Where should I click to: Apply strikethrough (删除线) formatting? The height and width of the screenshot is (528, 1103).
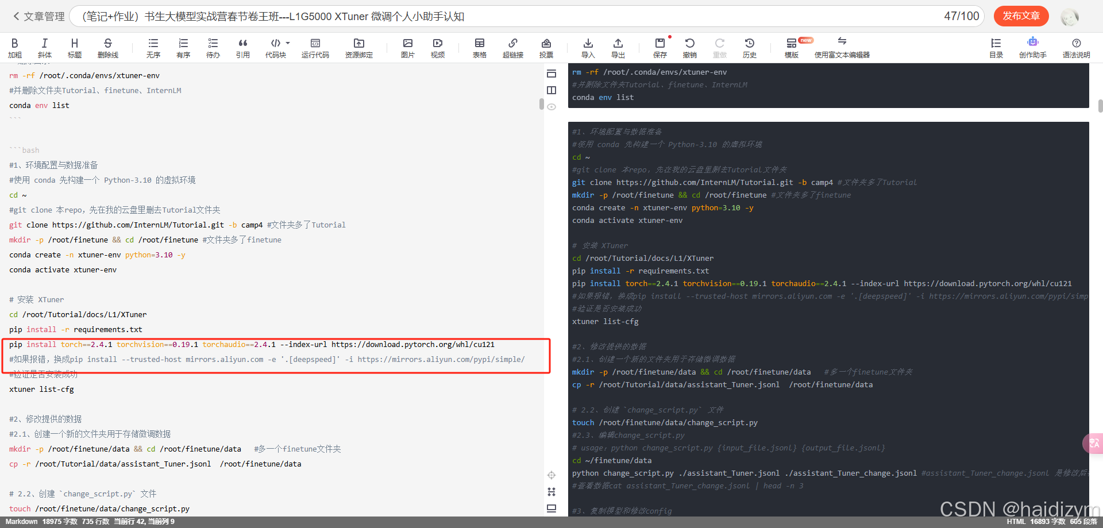107,48
